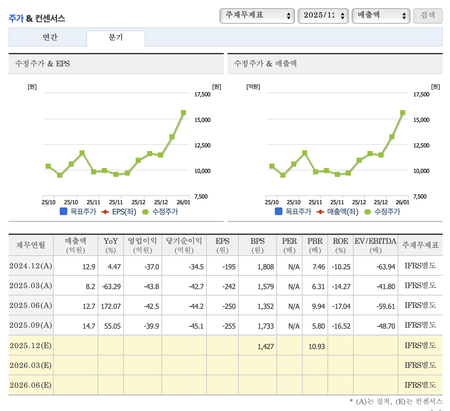
Task: Click PER (배) column header
Action: point(289,245)
